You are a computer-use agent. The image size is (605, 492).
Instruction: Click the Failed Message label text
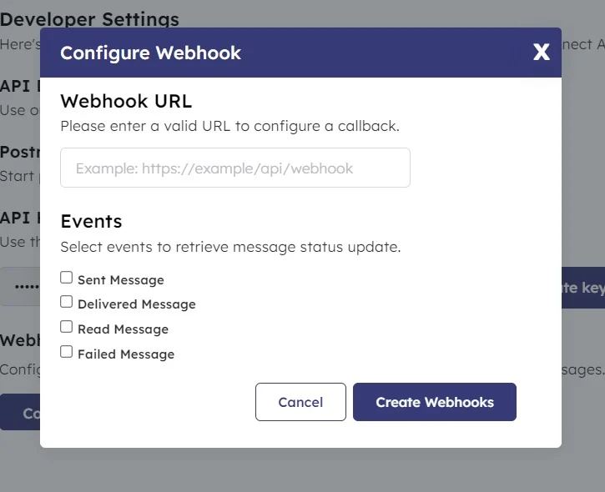point(126,354)
